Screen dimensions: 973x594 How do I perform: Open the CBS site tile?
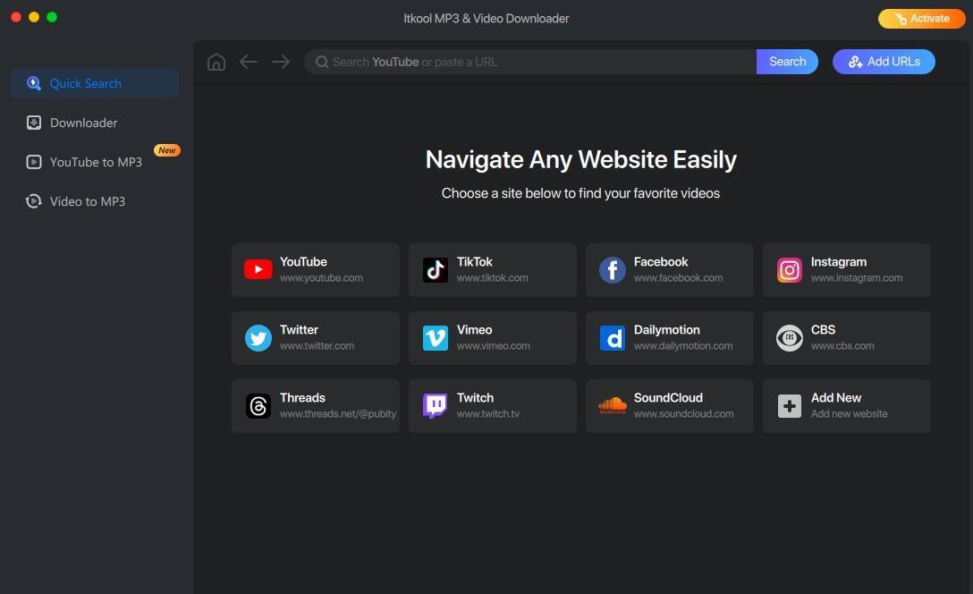(x=846, y=337)
